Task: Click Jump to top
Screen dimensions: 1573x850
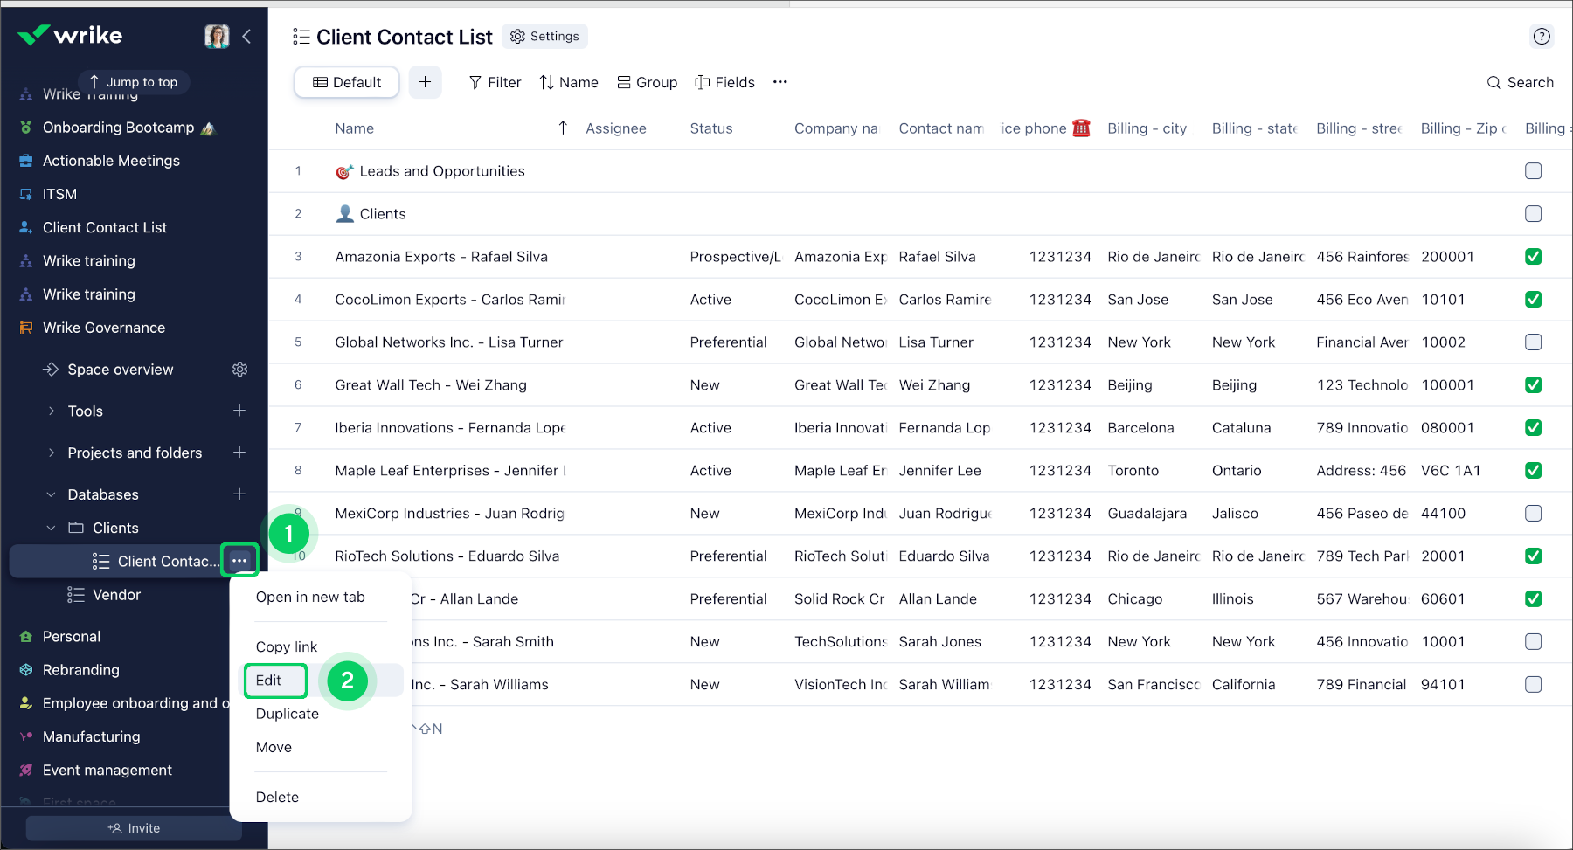Action: [x=134, y=81]
